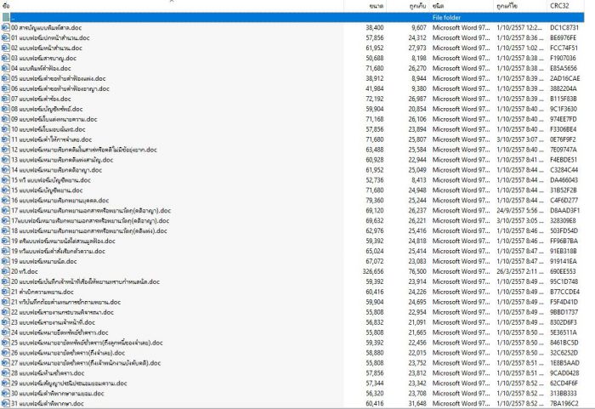Select the file name starting with 30

coord(57,394)
